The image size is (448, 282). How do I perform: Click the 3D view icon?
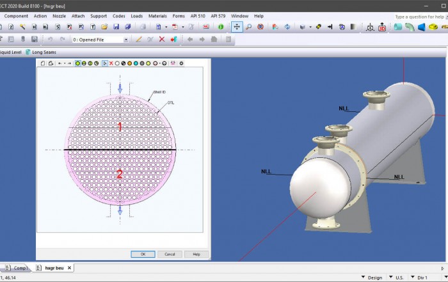pyautogui.click(x=382, y=27)
